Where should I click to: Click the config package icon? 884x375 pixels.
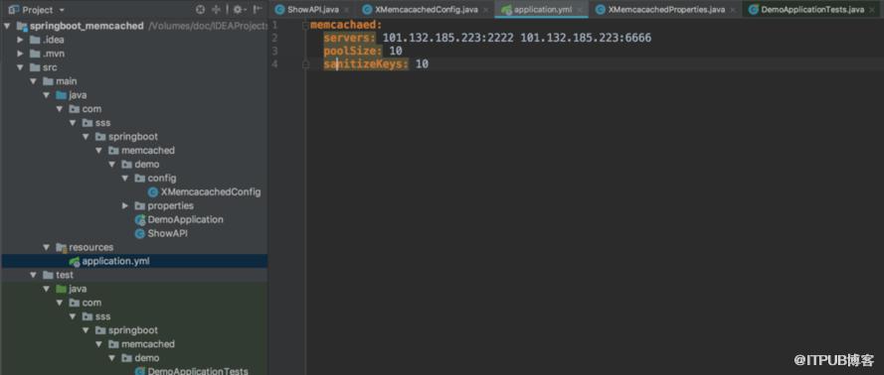coord(139,179)
